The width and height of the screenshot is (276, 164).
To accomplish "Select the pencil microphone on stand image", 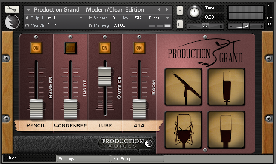I will (183, 87).
